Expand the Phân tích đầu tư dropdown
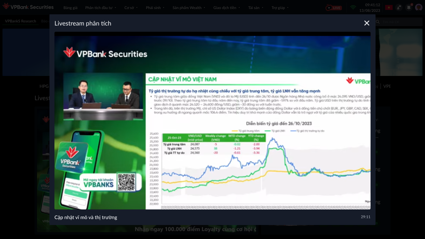Image resolution: width=425 pixels, height=239 pixels. click(x=98, y=8)
